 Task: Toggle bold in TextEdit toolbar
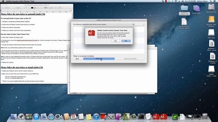tap(38, 8)
